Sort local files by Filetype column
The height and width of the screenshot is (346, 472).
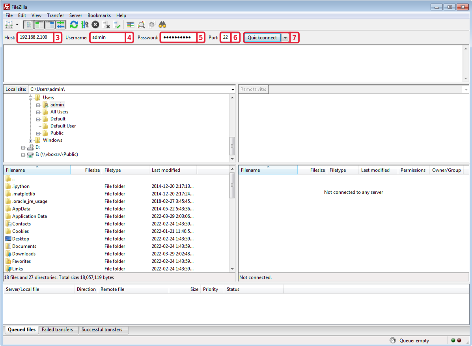click(125, 170)
